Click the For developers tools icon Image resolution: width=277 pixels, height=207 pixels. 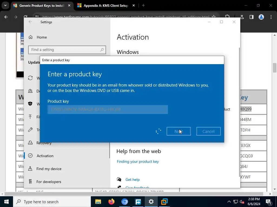coord(30,181)
